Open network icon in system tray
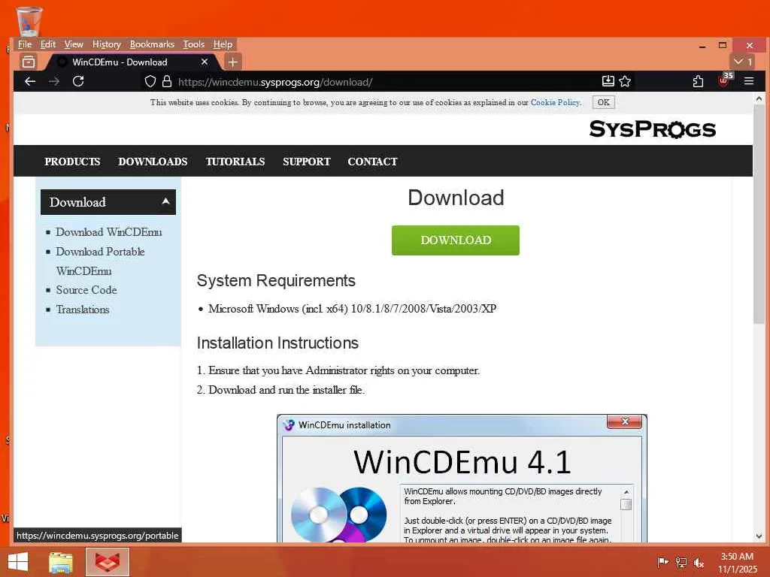 (681, 562)
